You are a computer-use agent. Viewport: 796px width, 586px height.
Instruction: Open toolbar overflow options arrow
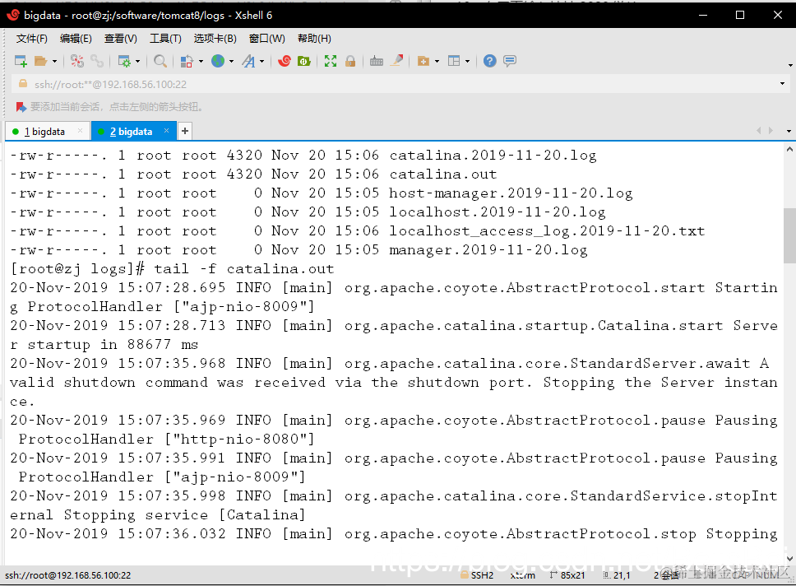pos(790,65)
